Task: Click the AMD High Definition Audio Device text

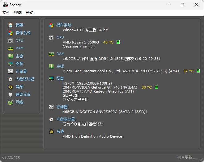Action: pos(92,136)
